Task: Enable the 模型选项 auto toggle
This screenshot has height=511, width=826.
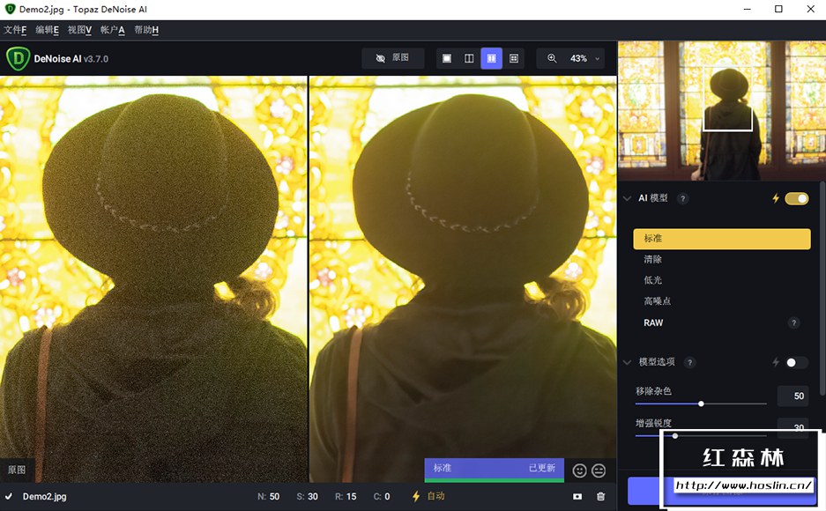Action: (x=797, y=362)
